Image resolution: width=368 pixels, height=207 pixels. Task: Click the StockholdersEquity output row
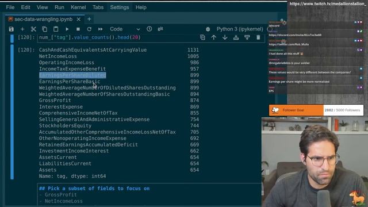[65, 126]
